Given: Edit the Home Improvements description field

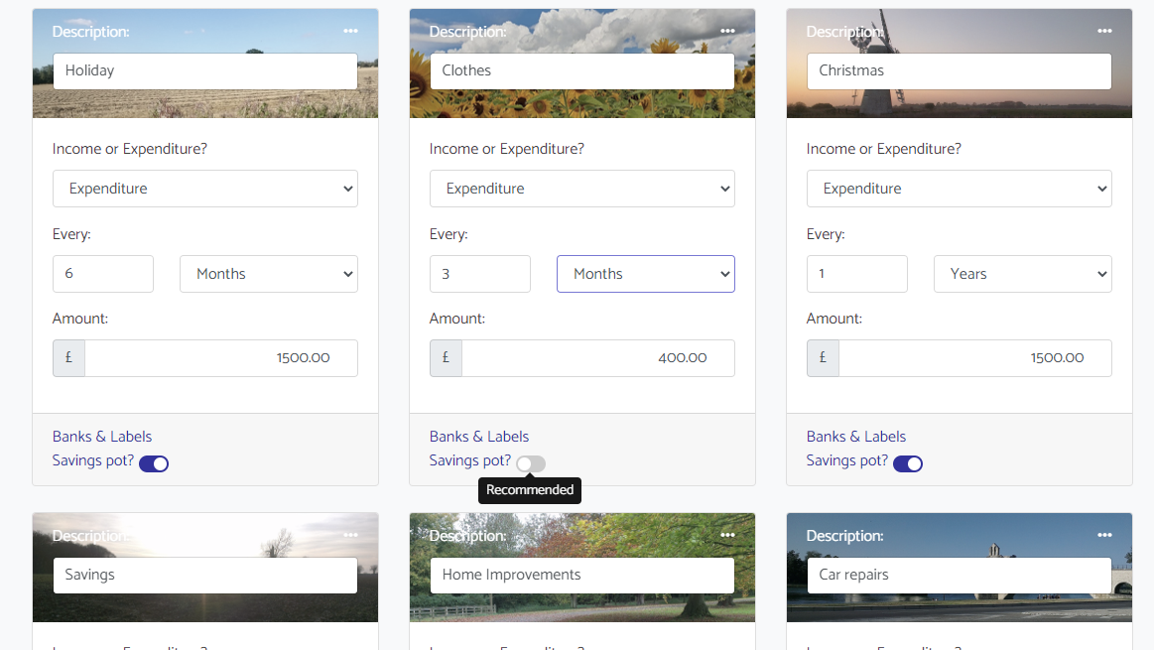Looking at the screenshot, I should (582, 575).
